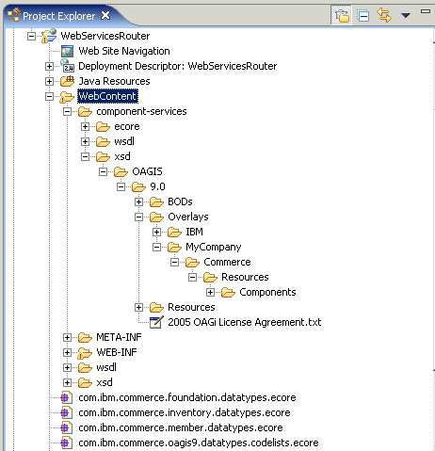Viewport: 435px width, 451px height.
Task: Click the Collapse All toolbar icon
Action: 363,15
